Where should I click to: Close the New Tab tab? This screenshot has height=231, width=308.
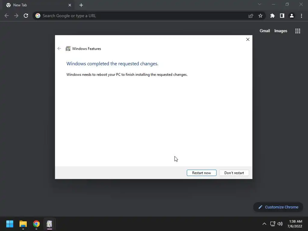point(70,5)
